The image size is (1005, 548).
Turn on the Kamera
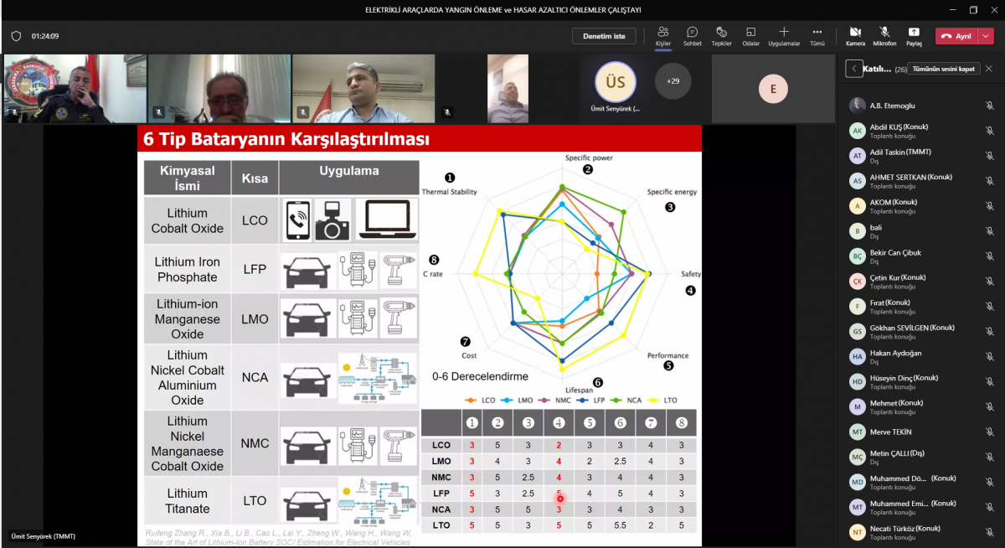[x=855, y=36]
